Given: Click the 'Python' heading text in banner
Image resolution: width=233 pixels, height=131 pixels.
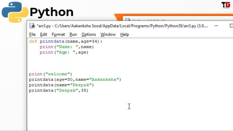Looking at the screenshot, I should pyautogui.click(x=52, y=12).
